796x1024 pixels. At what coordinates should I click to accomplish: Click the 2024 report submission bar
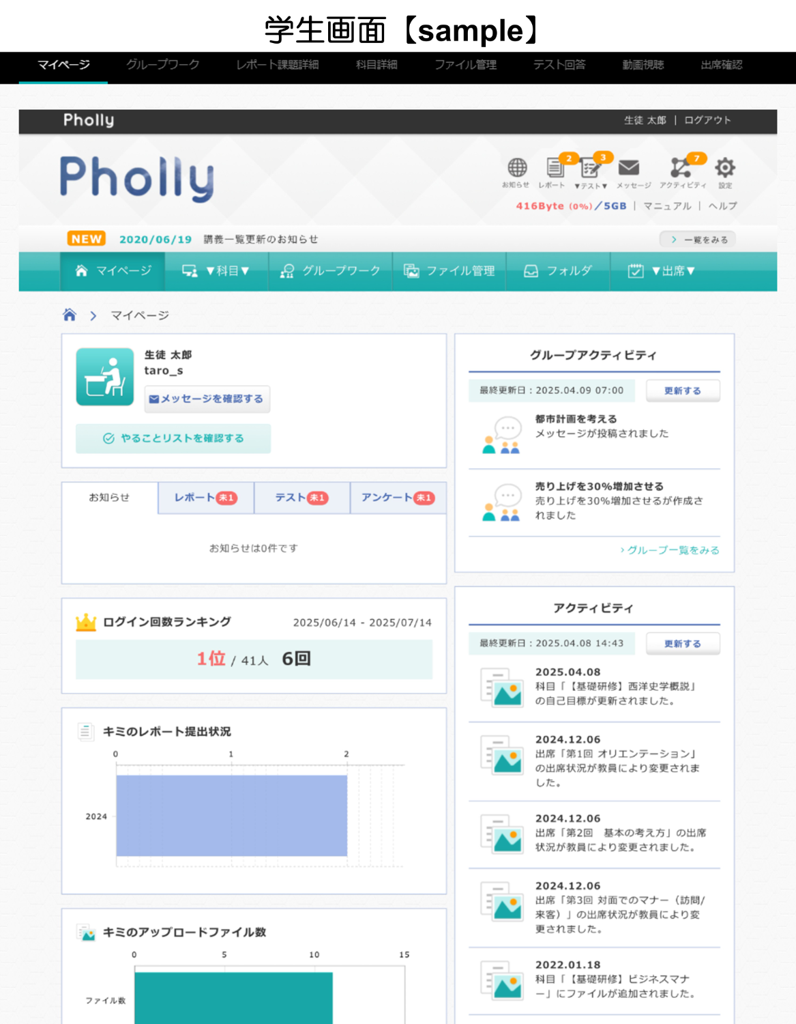231,816
